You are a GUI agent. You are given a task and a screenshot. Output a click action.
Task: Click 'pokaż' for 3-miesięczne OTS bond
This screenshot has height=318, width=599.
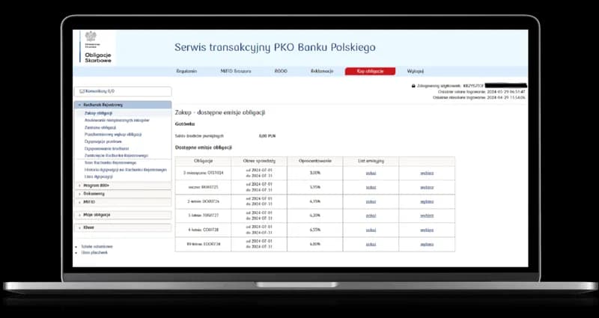click(x=371, y=173)
